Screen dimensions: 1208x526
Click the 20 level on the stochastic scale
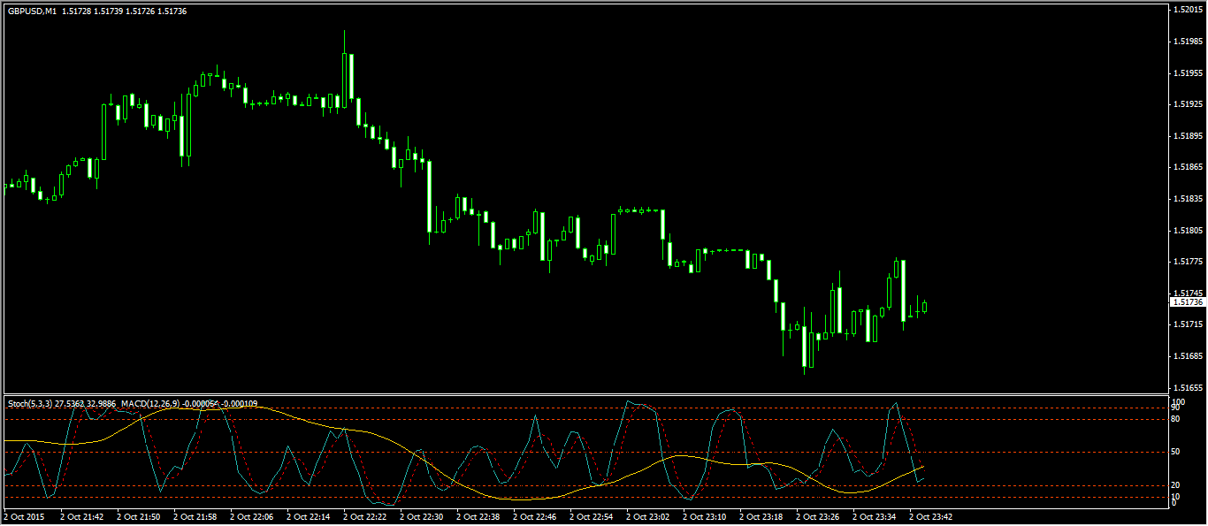[x=1176, y=485]
